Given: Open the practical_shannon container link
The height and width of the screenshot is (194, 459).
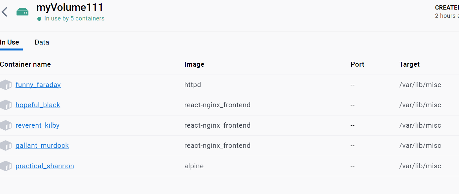Looking at the screenshot, I should (45, 166).
